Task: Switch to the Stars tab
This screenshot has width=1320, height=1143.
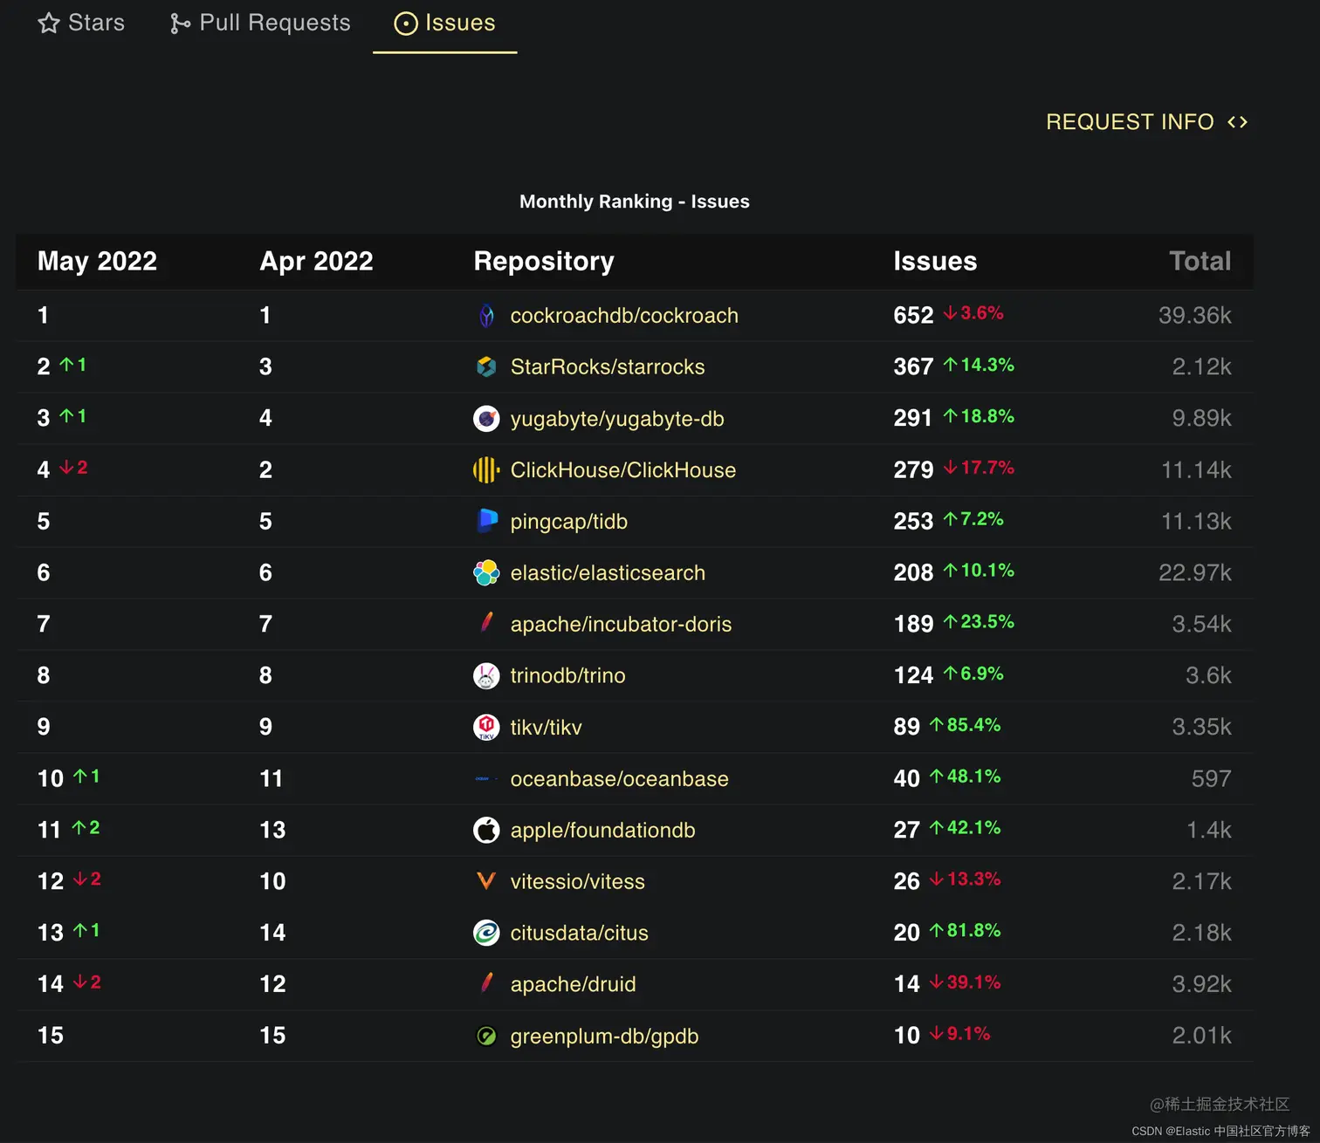Action: (81, 23)
